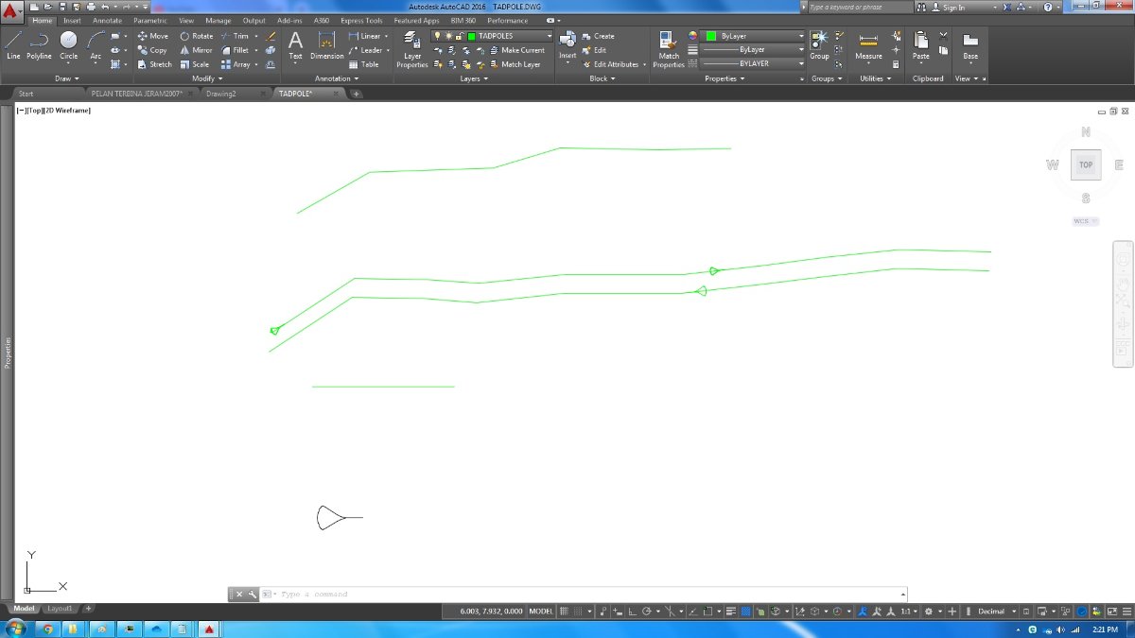
Task: Toggle transparency display in status bar
Action: (745, 612)
